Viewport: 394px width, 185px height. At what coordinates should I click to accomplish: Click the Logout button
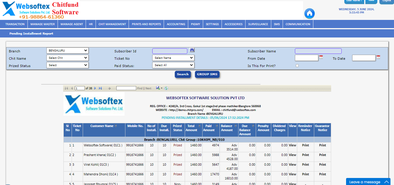pos(386,1)
